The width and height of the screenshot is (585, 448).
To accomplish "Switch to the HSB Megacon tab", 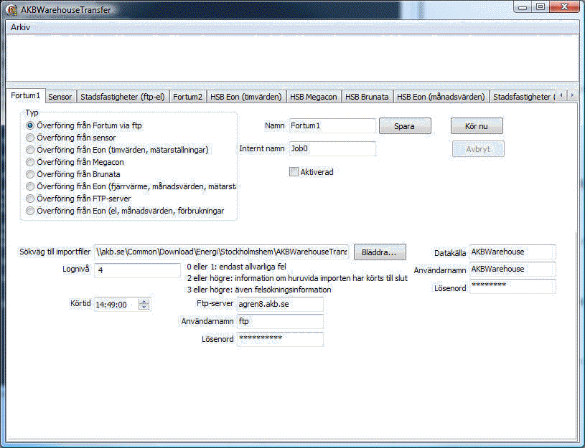I will pyautogui.click(x=314, y=97).
